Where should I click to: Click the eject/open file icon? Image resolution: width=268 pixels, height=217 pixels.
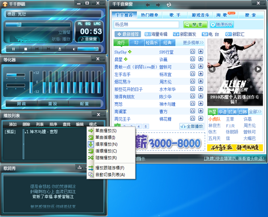coord(60,49)
